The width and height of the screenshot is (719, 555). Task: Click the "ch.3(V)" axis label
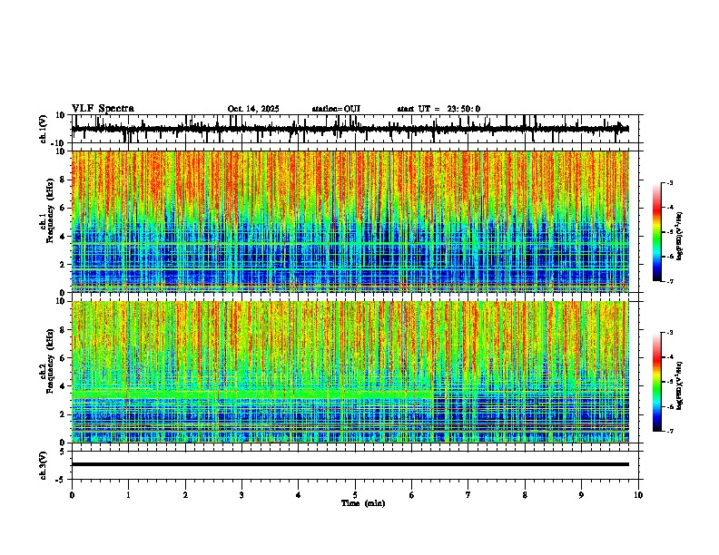[44, 465]
